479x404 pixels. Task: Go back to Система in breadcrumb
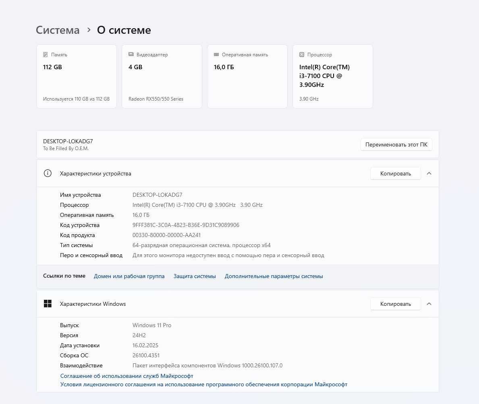point(58,30)
